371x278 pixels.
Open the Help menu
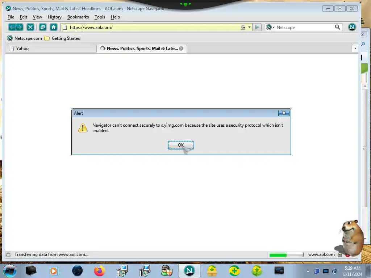click(115, 17)
